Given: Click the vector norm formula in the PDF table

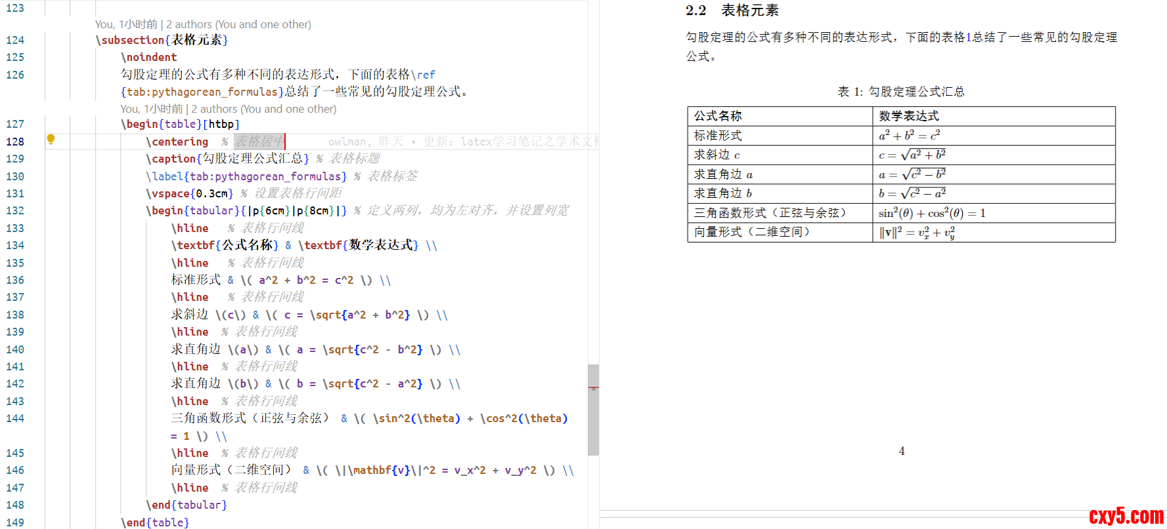Looking at the screenshot, I should tap(917, 233).
